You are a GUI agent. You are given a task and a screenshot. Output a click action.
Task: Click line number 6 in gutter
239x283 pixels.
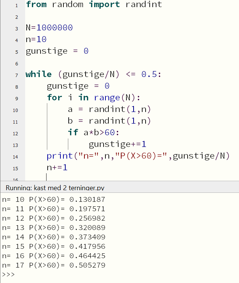[17, 64]
